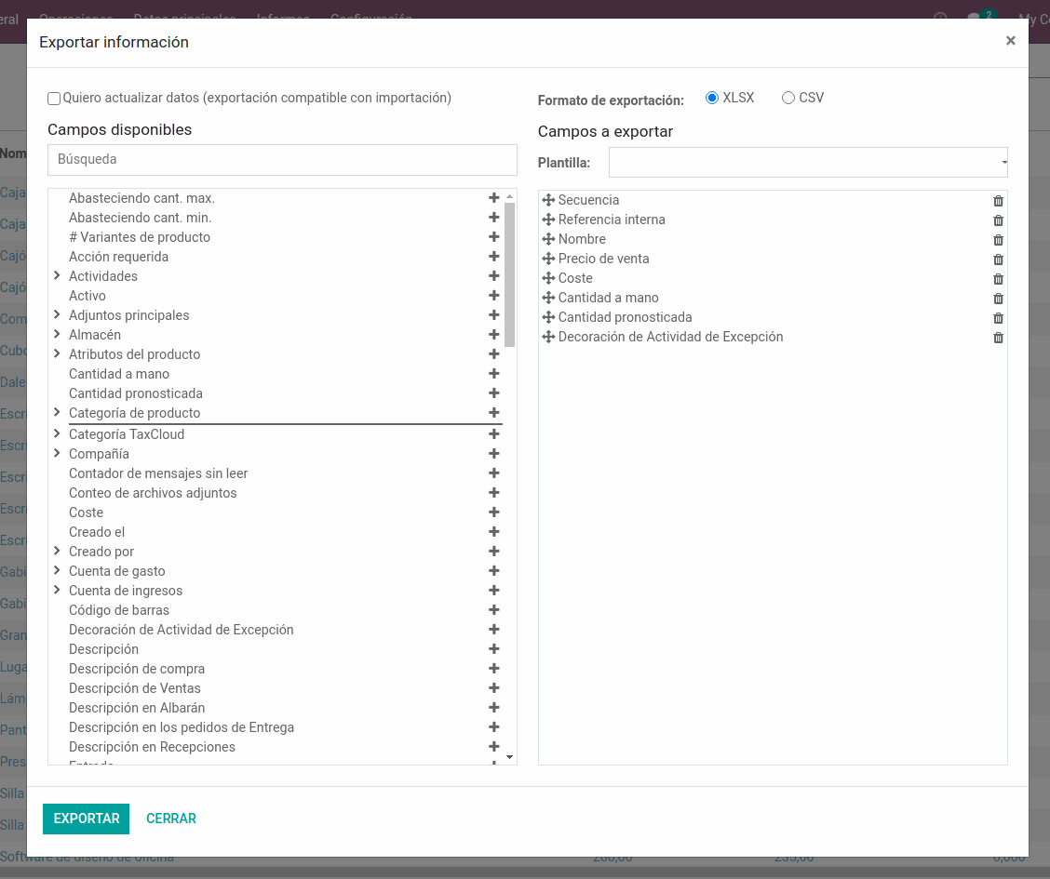Expand the Cuenta de gasto field
The height and width of the screenshot is (879, 1050).
57,571
